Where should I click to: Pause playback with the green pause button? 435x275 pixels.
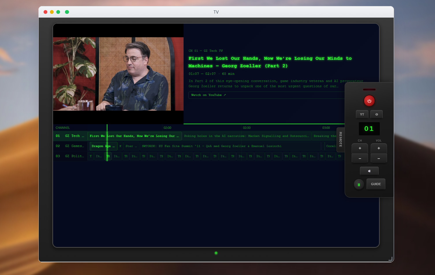click(x=359, y=185)
